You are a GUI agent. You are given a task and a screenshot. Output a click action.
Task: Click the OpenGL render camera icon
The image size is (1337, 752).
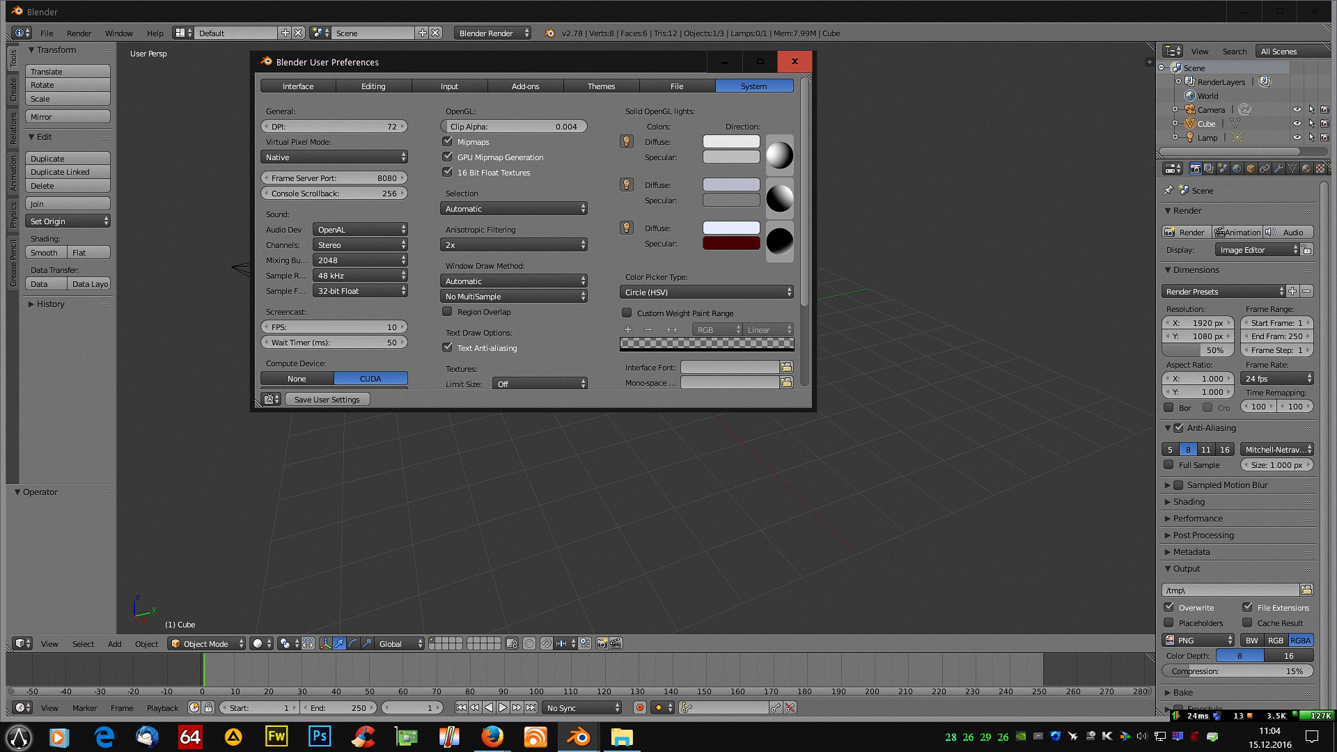pyautogui.click(x=602, y=643)
